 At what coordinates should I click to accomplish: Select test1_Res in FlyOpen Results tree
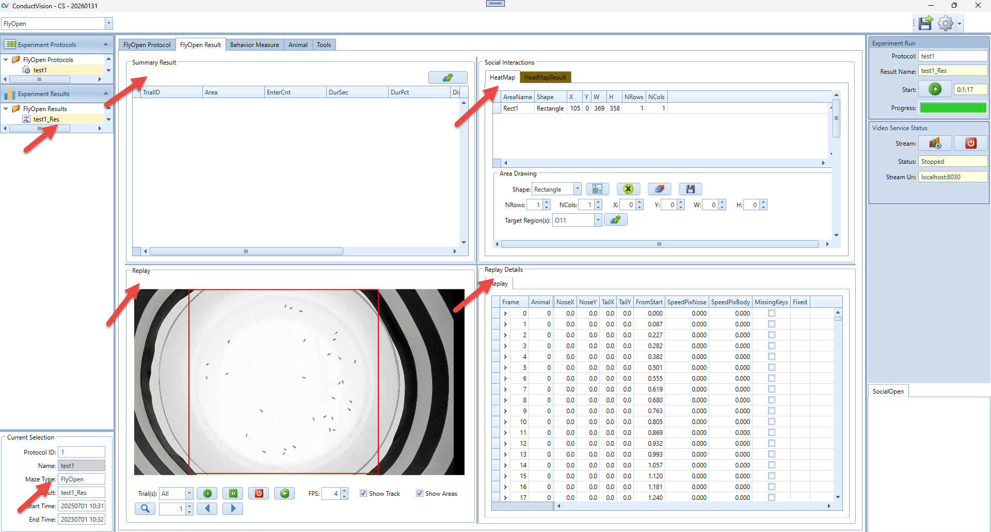point(46,119)
